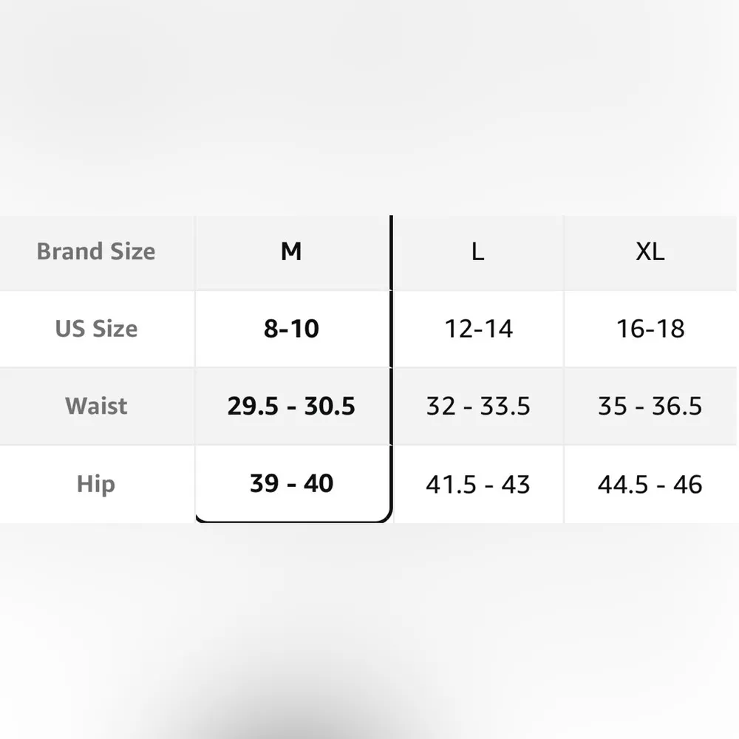Click the 12-14 US size cell

tap(478, 329)
